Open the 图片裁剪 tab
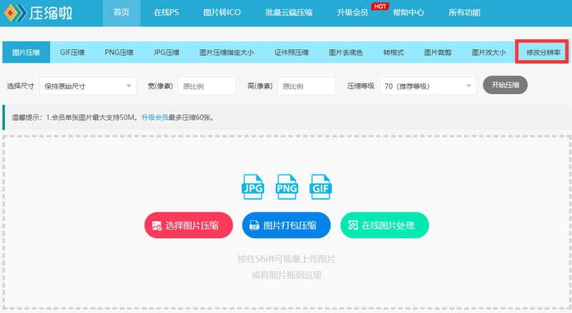 pos(438,53)
